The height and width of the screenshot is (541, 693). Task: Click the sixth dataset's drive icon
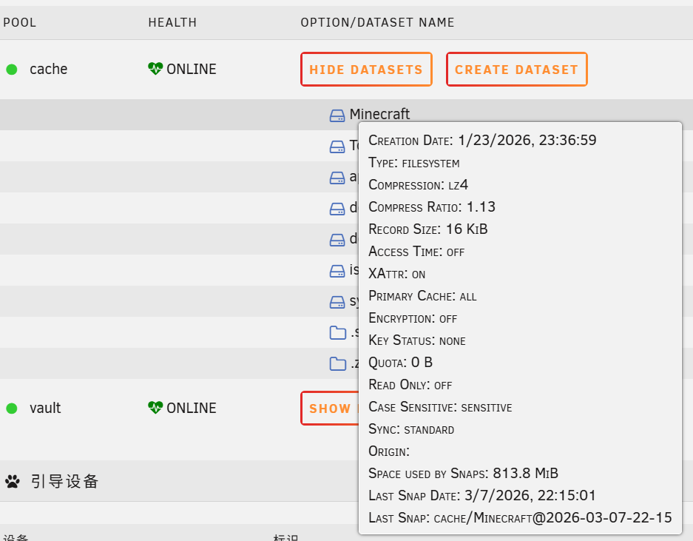(337, 271)
